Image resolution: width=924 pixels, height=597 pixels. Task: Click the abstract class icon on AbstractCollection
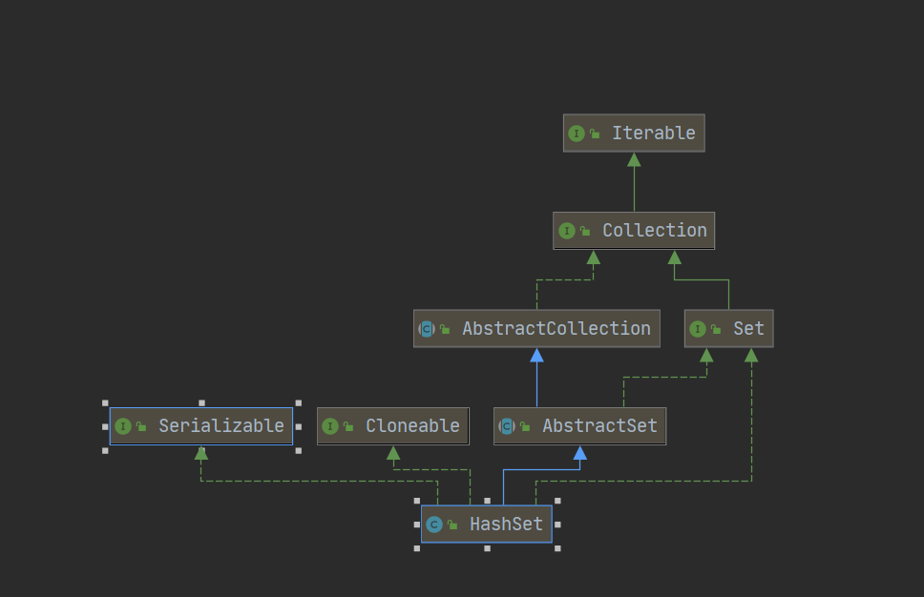tap(427, 329)
